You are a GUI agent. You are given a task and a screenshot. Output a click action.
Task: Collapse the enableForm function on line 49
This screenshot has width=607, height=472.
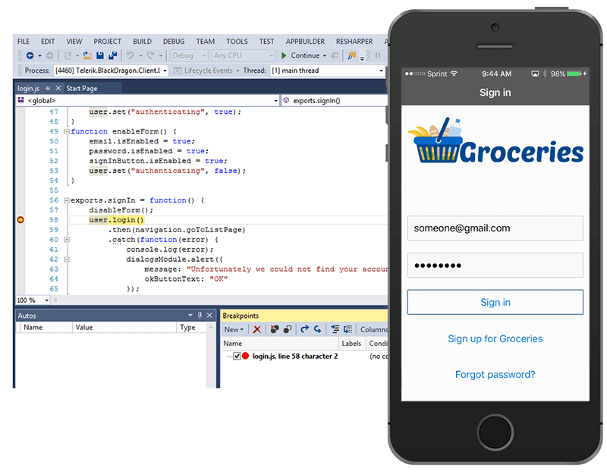(67, 131)
